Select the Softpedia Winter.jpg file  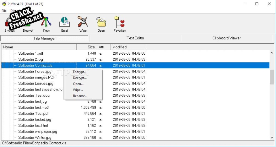35,138
